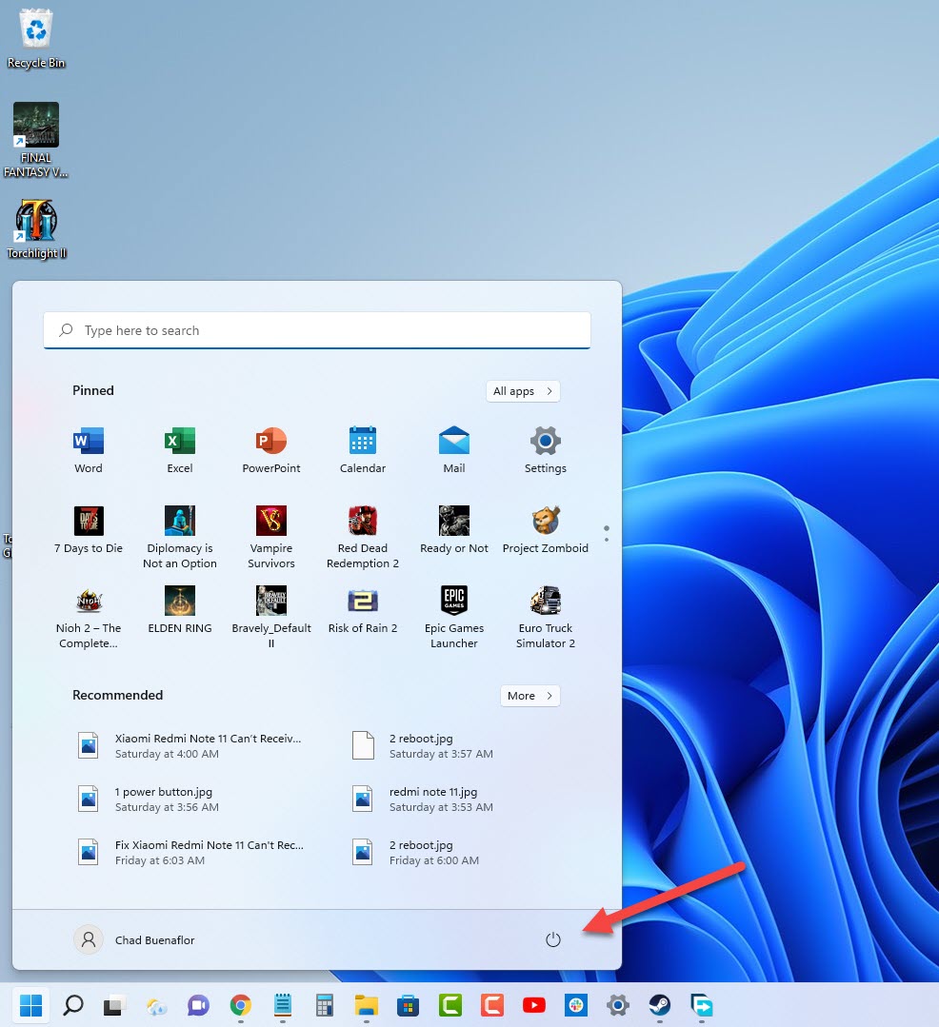
Task: Open the Calendar app
Action: tap(363, 450)
